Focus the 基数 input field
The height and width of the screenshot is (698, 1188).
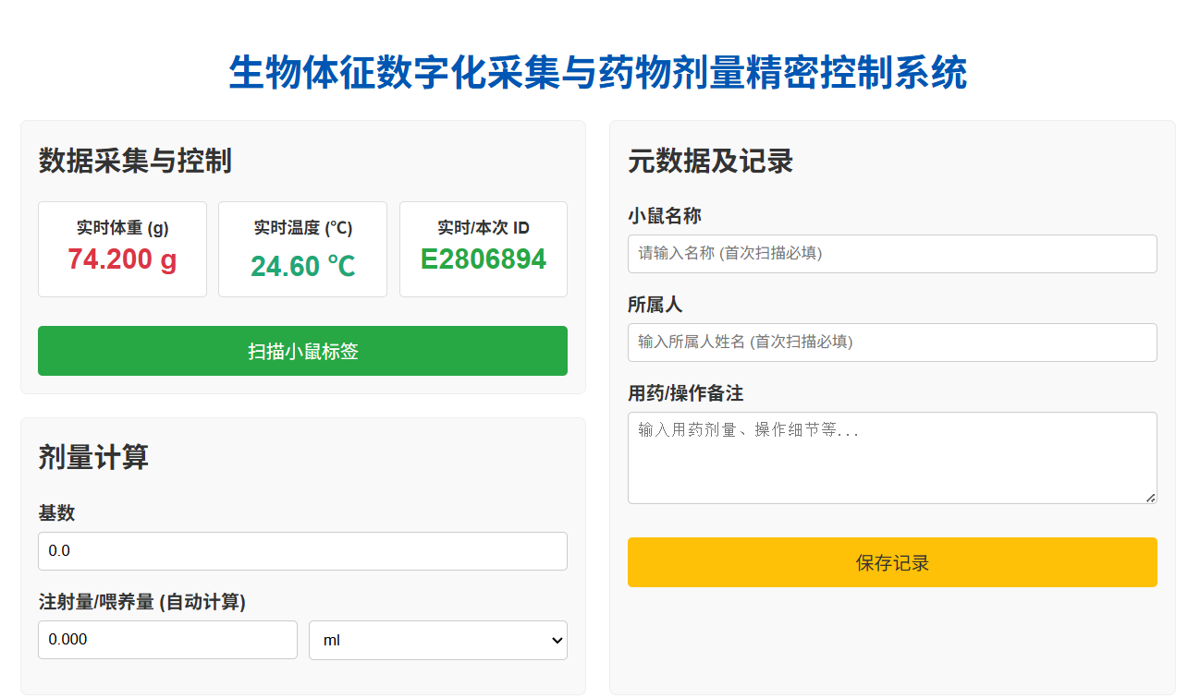(302, 551)
